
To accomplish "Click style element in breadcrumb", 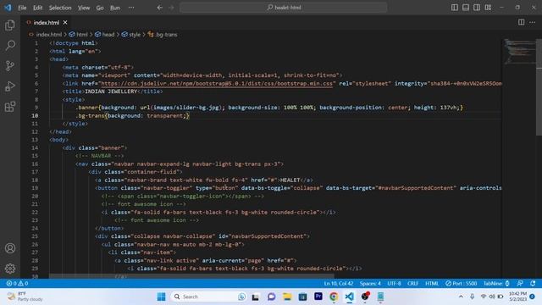I will (135, 35).
